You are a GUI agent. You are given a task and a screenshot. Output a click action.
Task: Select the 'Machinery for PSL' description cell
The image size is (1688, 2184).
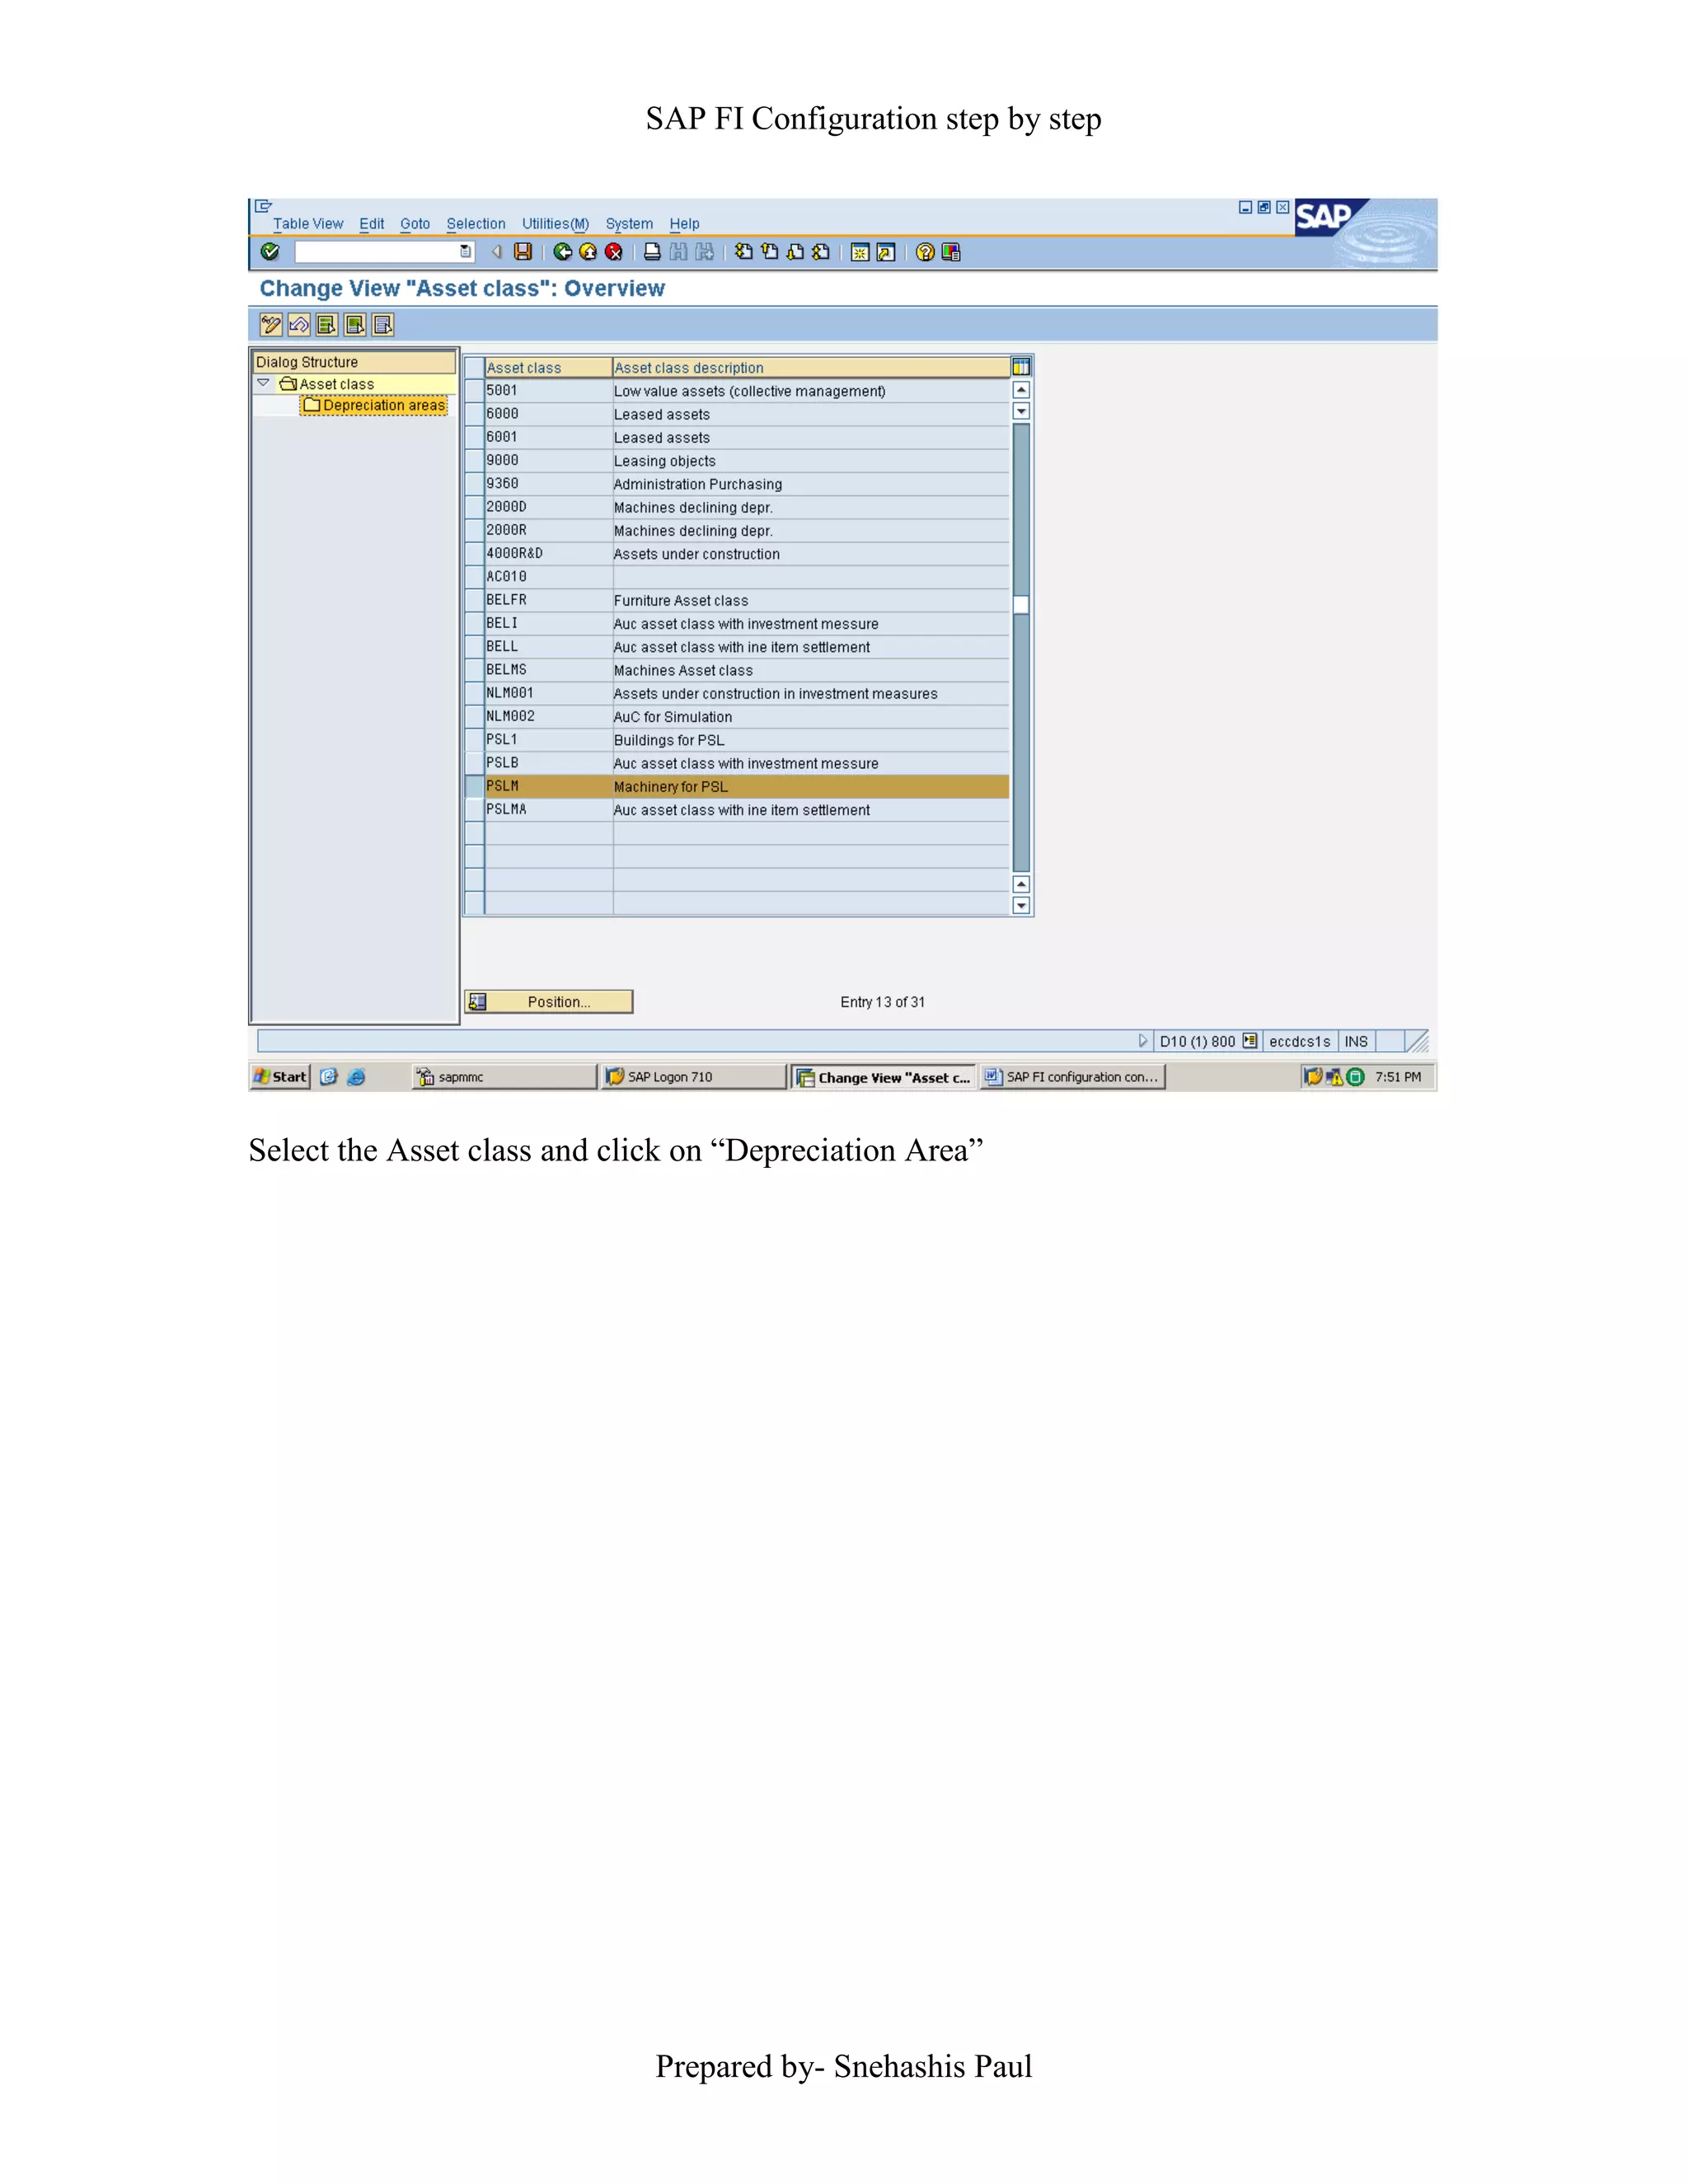tap(811, 787)
